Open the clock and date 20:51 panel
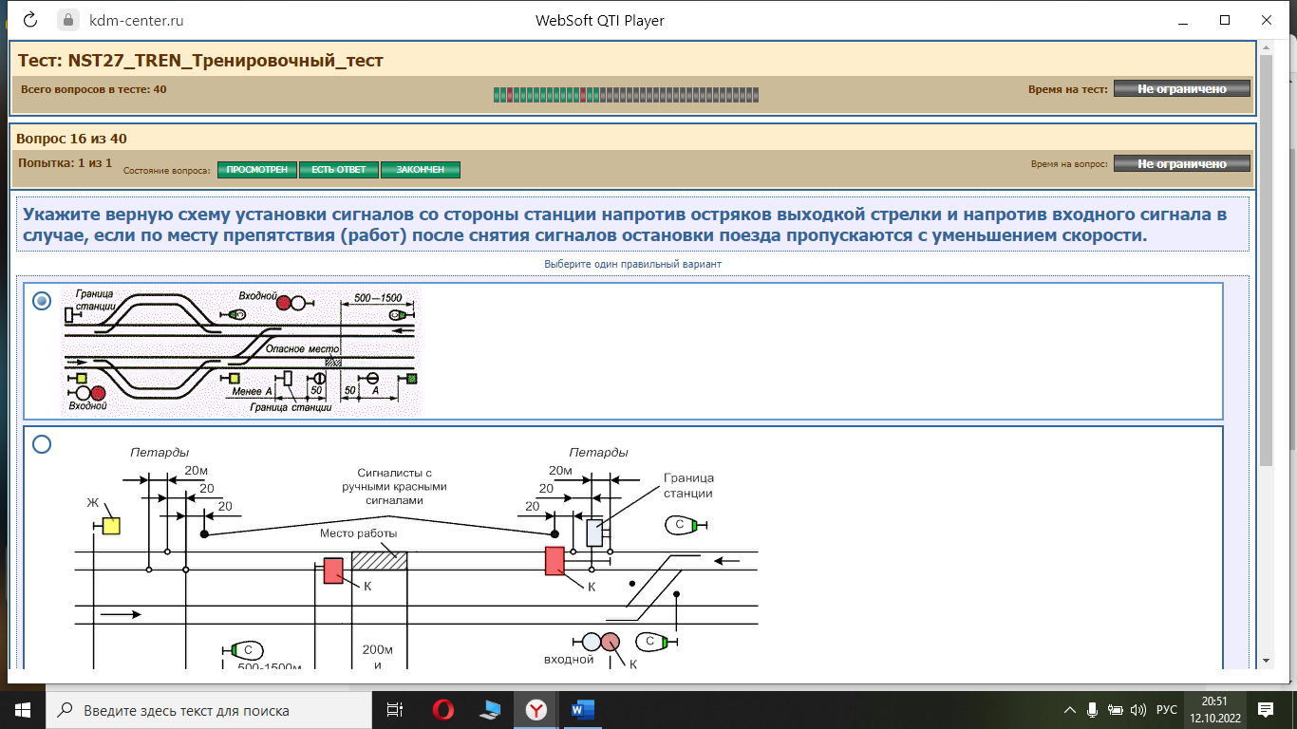The width and height of the screenshot is (1297, 729). (1214, 709)
